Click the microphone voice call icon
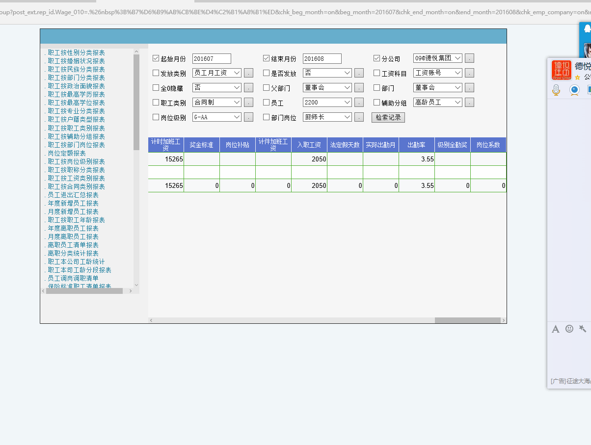 [x=556, y=90]
